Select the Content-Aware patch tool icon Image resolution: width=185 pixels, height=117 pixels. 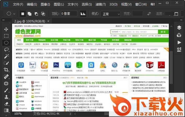[x=6, y=83]
